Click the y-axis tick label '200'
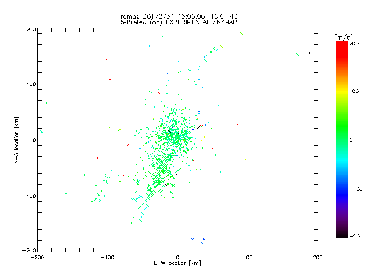 31,29
